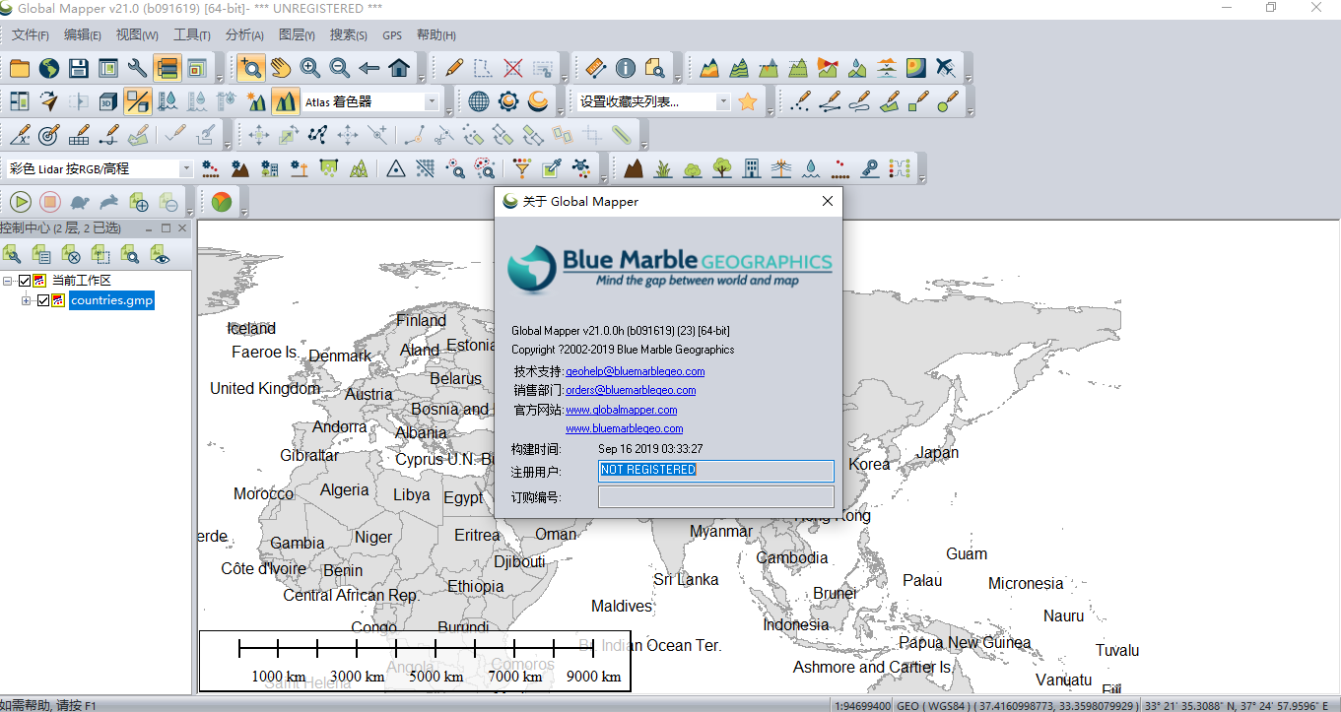Click the globe online data download icon
Viewport: 1341px width, 712px height.
49,68
